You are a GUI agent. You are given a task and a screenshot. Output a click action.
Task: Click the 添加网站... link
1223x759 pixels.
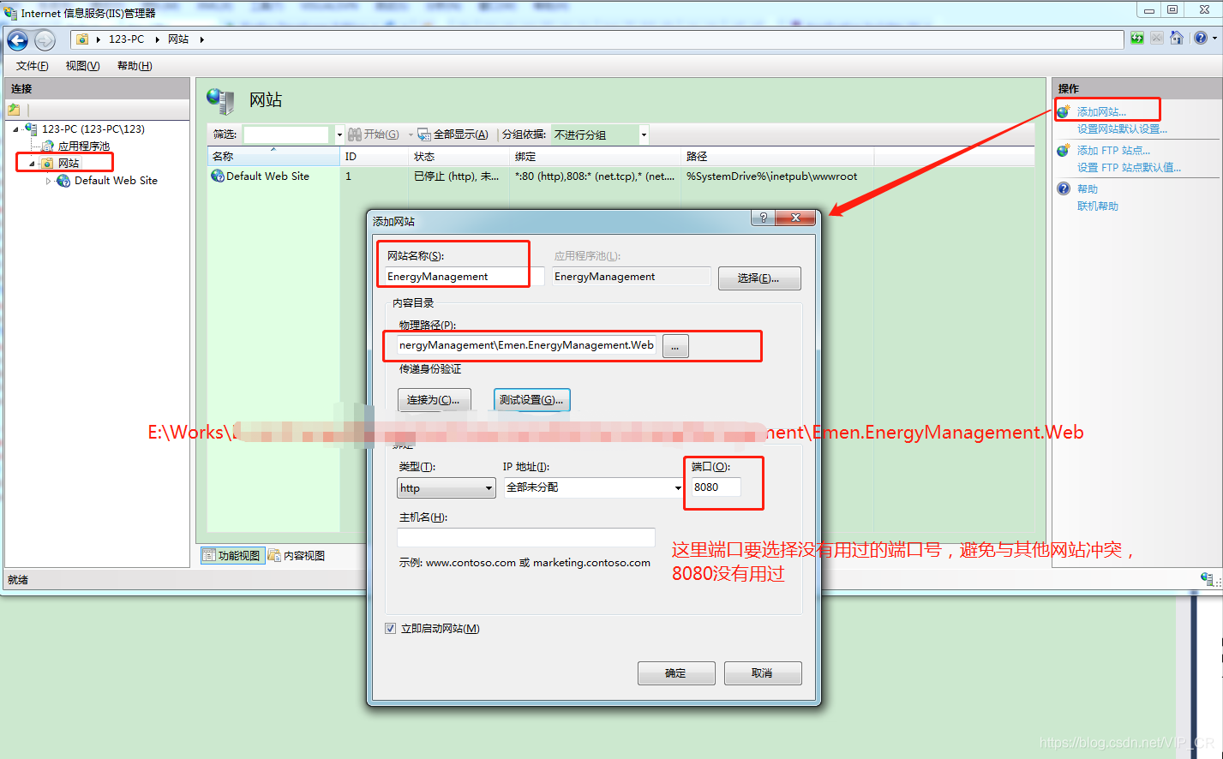pos(1102,112)
